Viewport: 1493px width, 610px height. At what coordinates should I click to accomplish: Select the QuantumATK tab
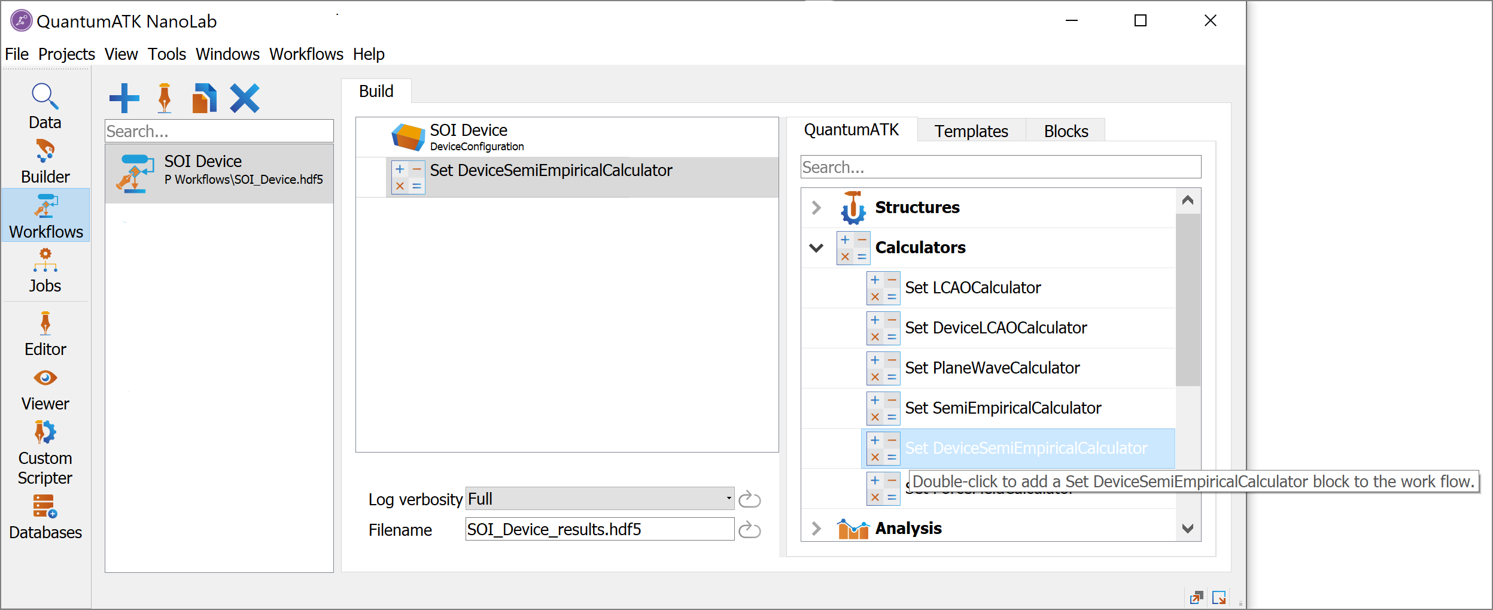[x=851, y=129]
